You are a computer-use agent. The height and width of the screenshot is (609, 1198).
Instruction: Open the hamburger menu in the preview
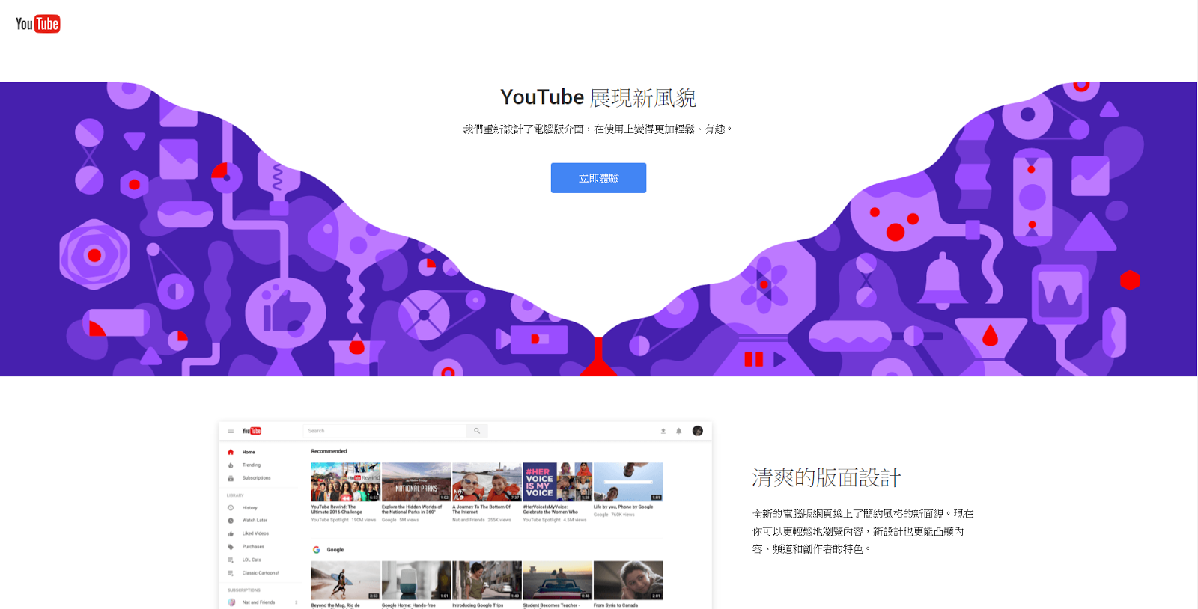coord(231,431)
